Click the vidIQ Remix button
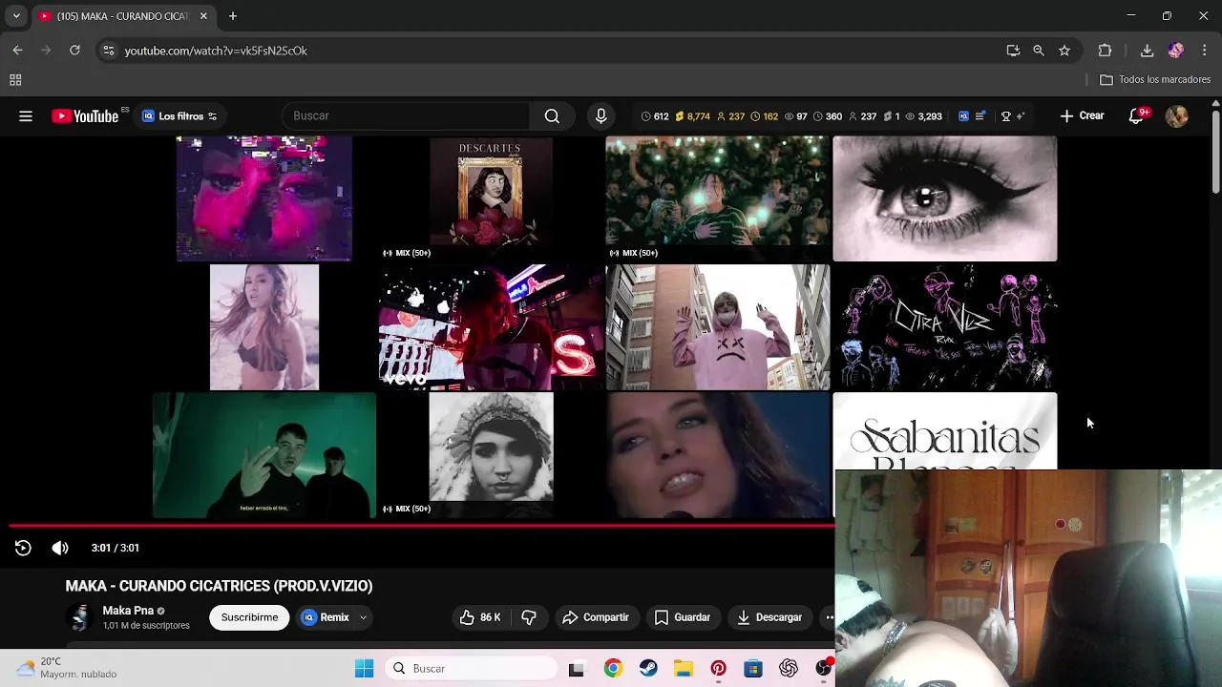 click(326, 617)
